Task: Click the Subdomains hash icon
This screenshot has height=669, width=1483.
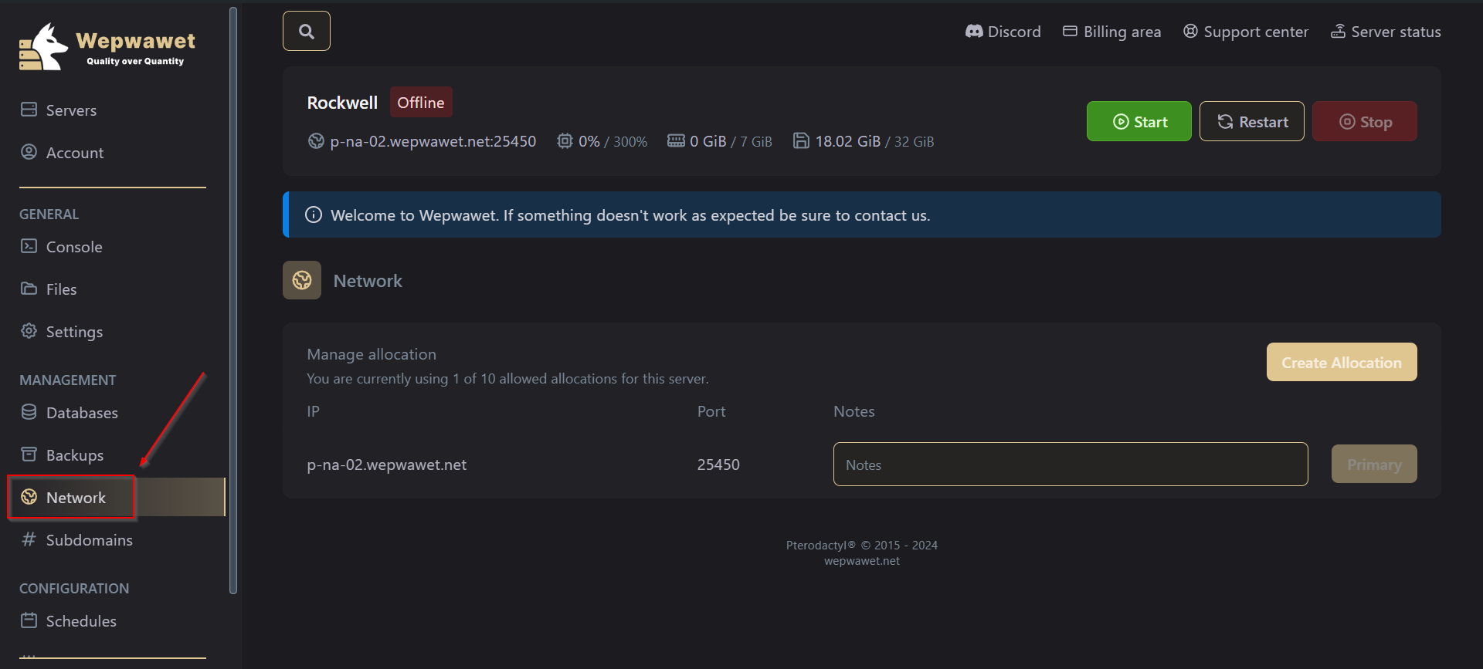Action: tap(29, 539)
